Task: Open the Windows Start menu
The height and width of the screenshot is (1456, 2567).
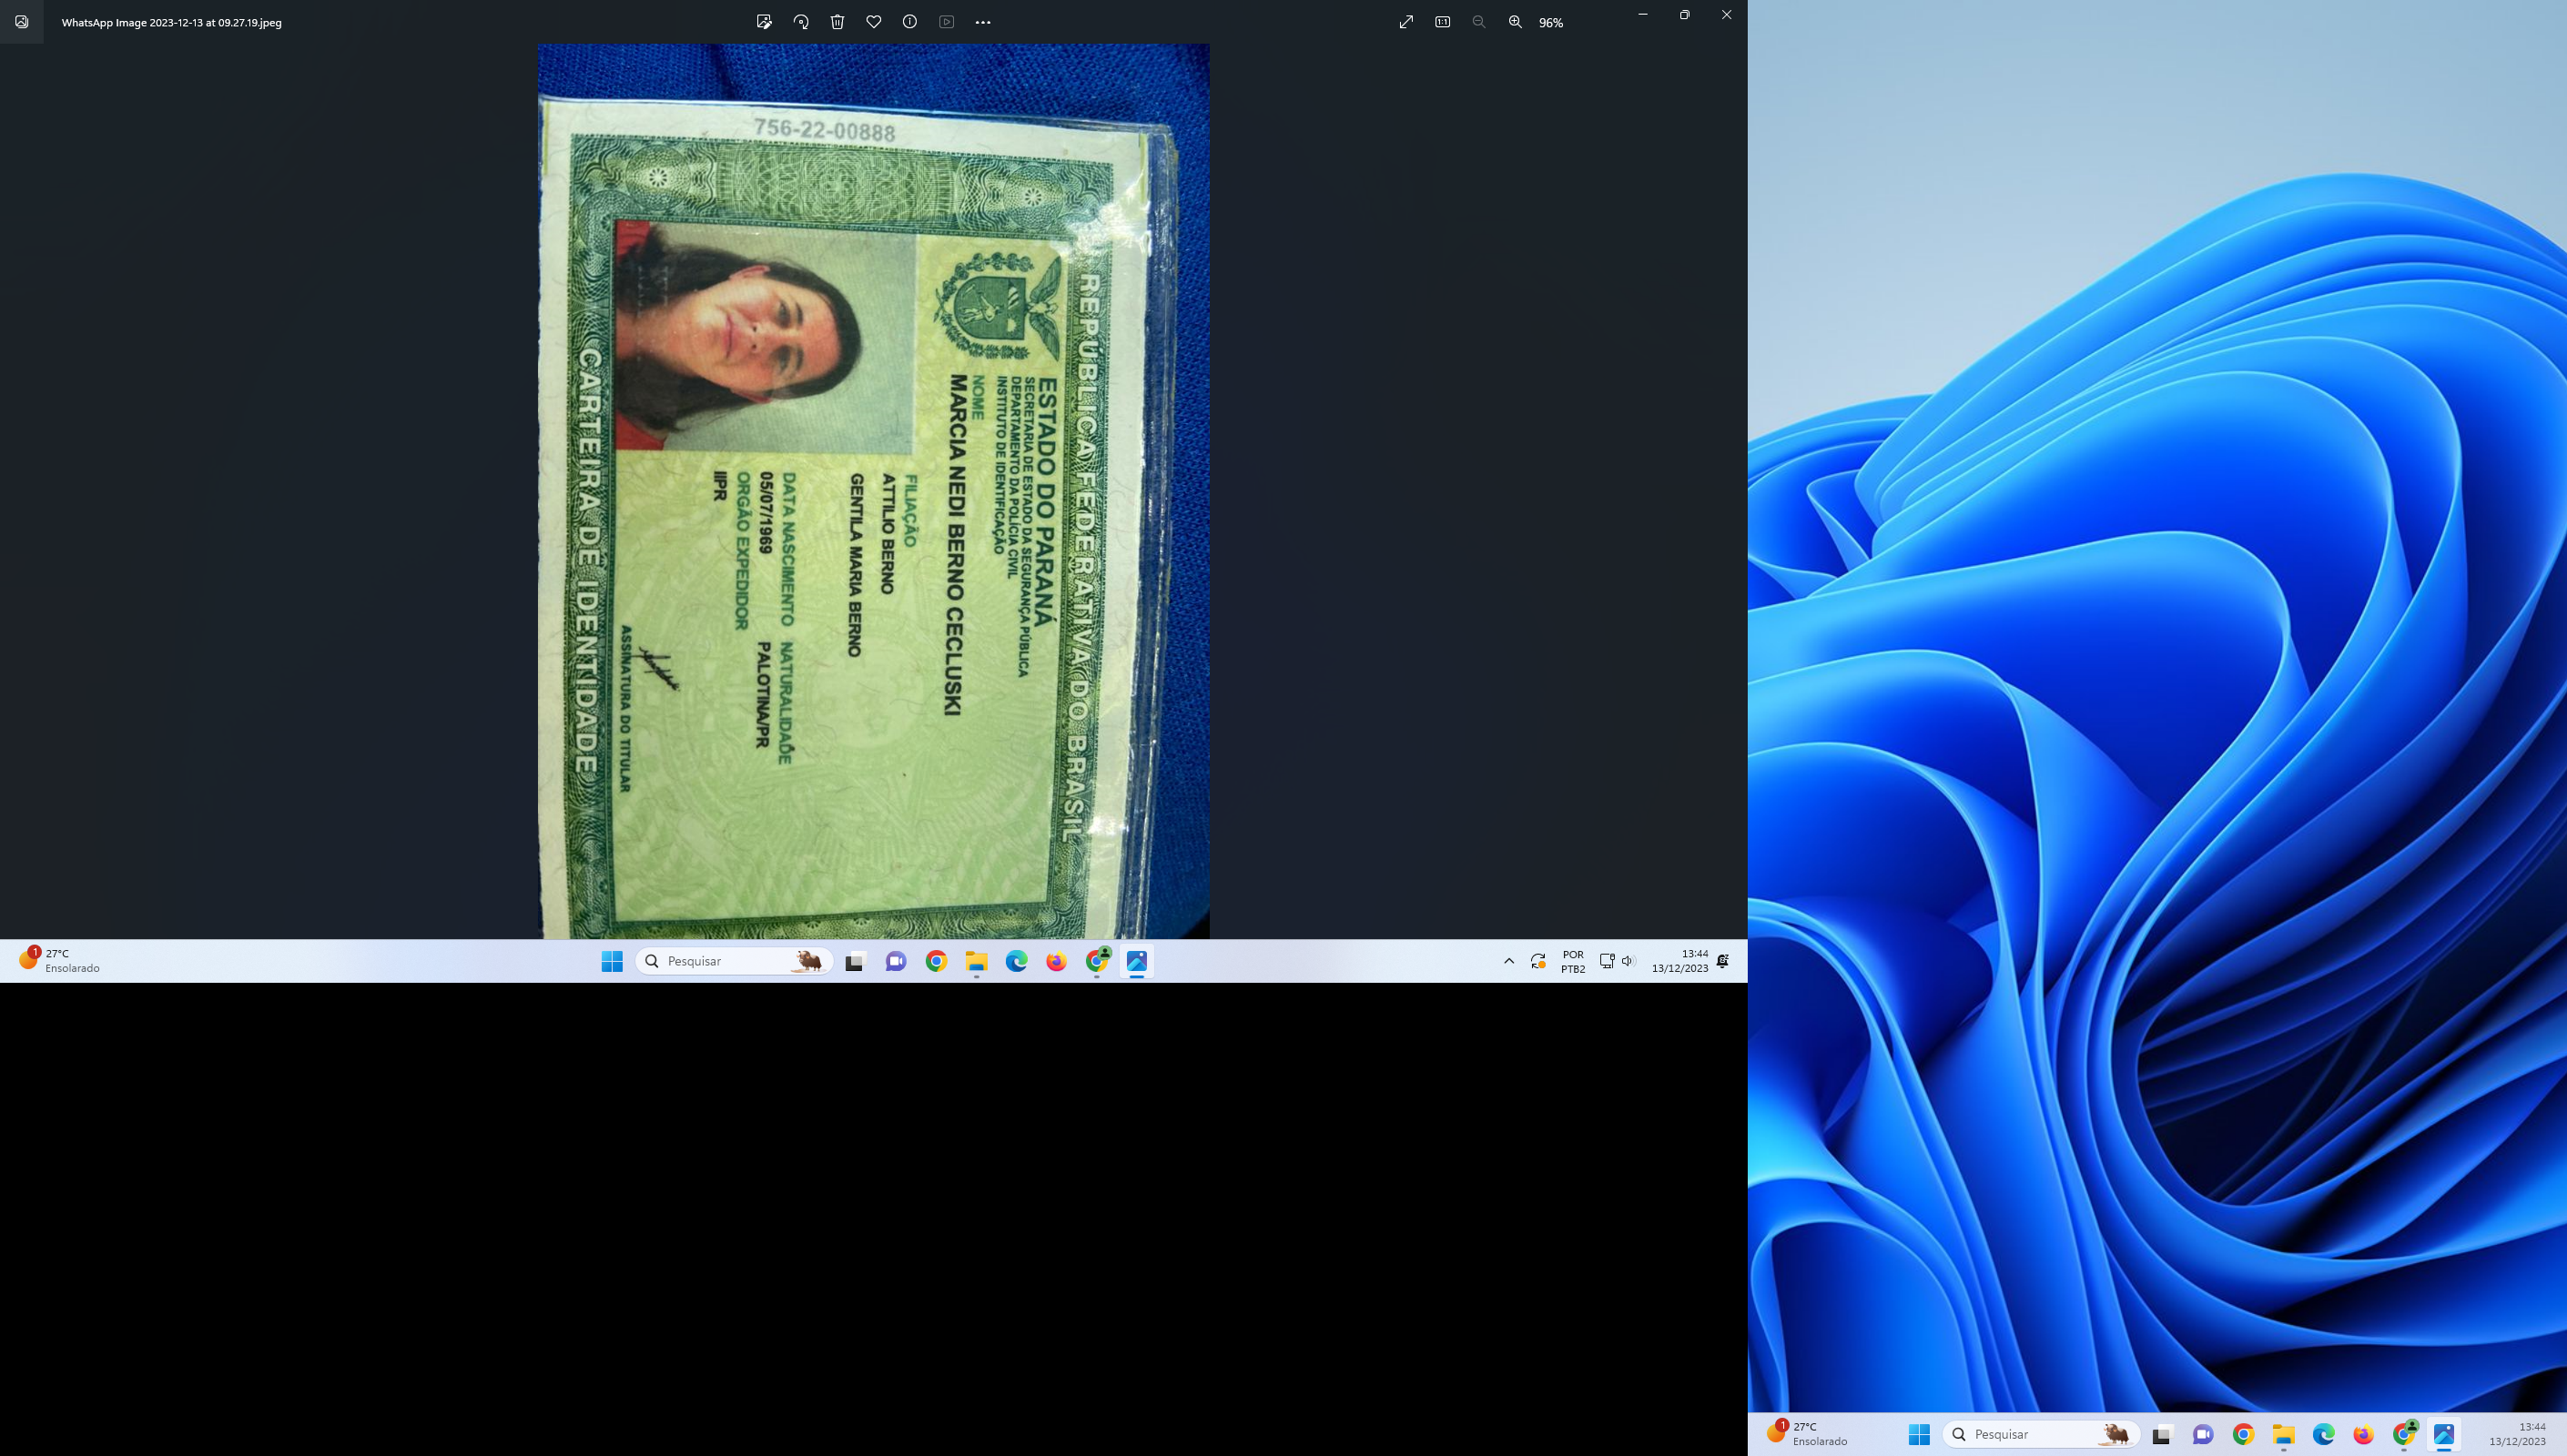Action: tap(612, 961)
